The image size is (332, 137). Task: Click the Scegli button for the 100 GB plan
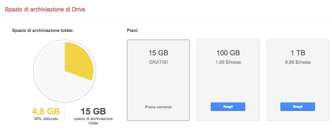(228, 107)
